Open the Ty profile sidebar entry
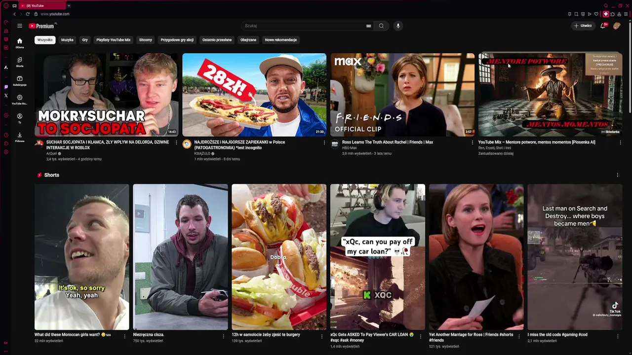632x355 pixels. click(20, 118)
